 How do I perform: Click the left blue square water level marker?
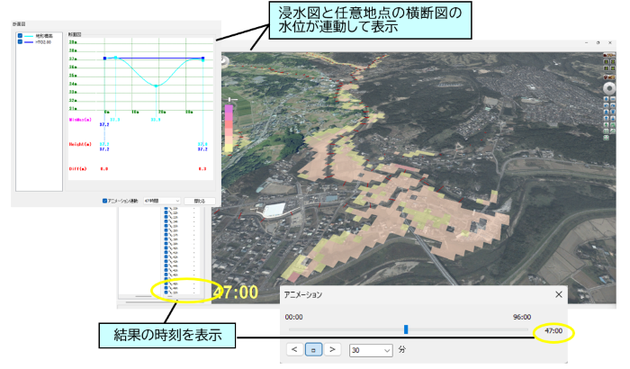pyautogui.click(x=105, y=58)
